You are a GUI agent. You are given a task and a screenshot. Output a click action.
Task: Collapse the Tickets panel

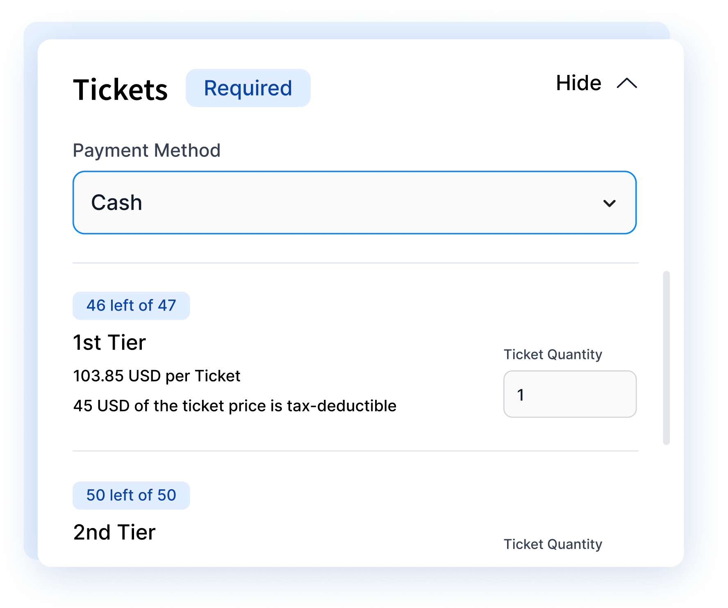(x=578, y=83)
